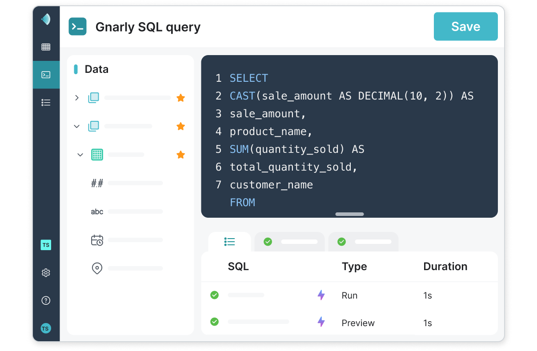The image size is (537, 351).
Task: Unstar the table item in Data tree
Action: [x=180, y=155]
